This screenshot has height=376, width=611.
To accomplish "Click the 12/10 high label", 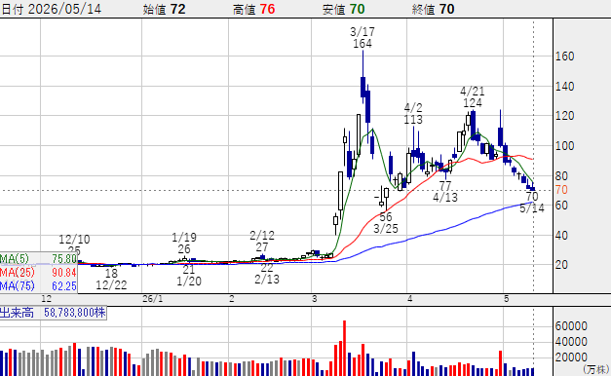I will pos(74,240).
